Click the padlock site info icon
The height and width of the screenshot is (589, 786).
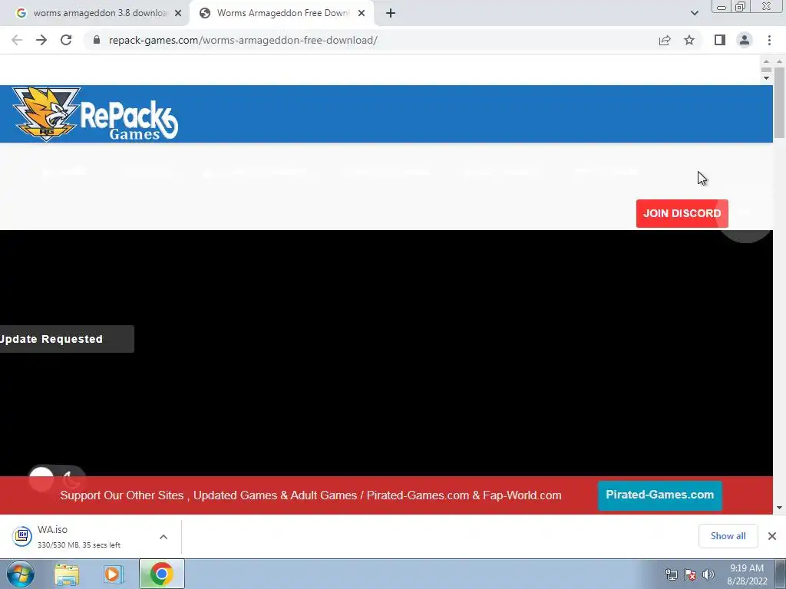[x=97, y=40]
